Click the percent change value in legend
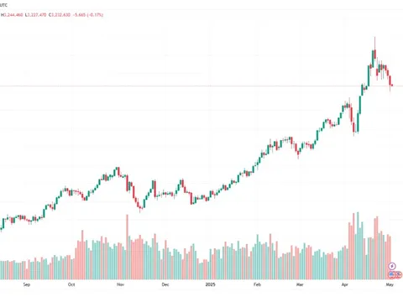 [x=95, y=14]
